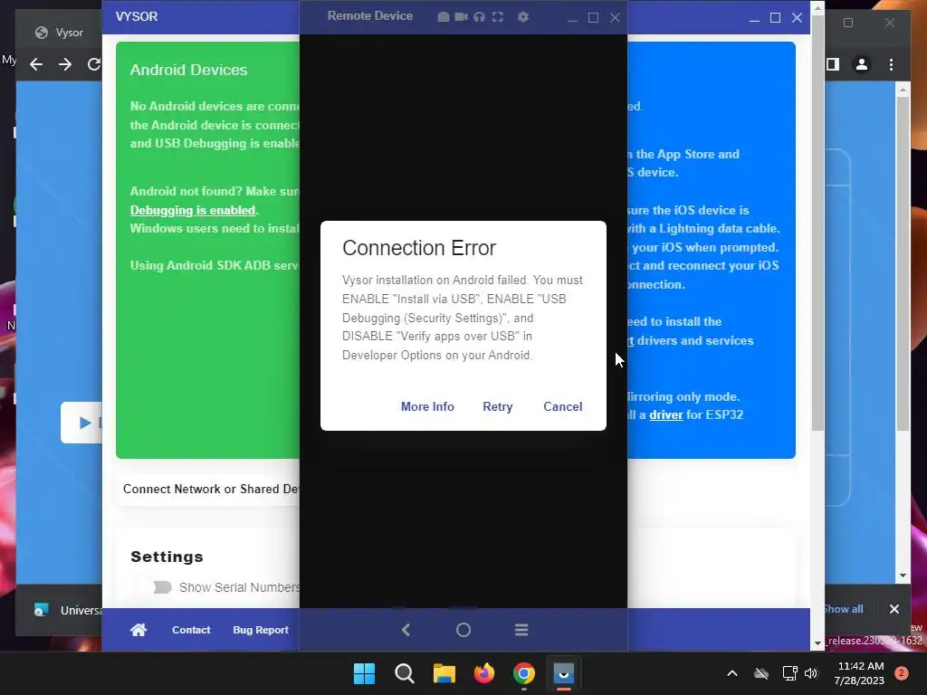Viewport: 927px width, 695px height.
Task: Click the Android Devices heading
Action: tap(188, 70)
